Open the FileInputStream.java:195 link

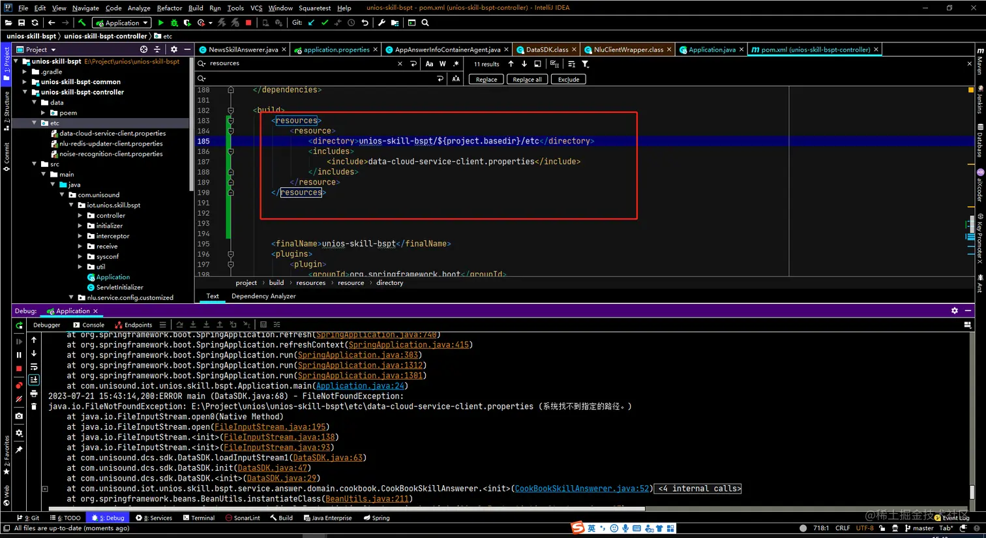[x=270, y=427]
